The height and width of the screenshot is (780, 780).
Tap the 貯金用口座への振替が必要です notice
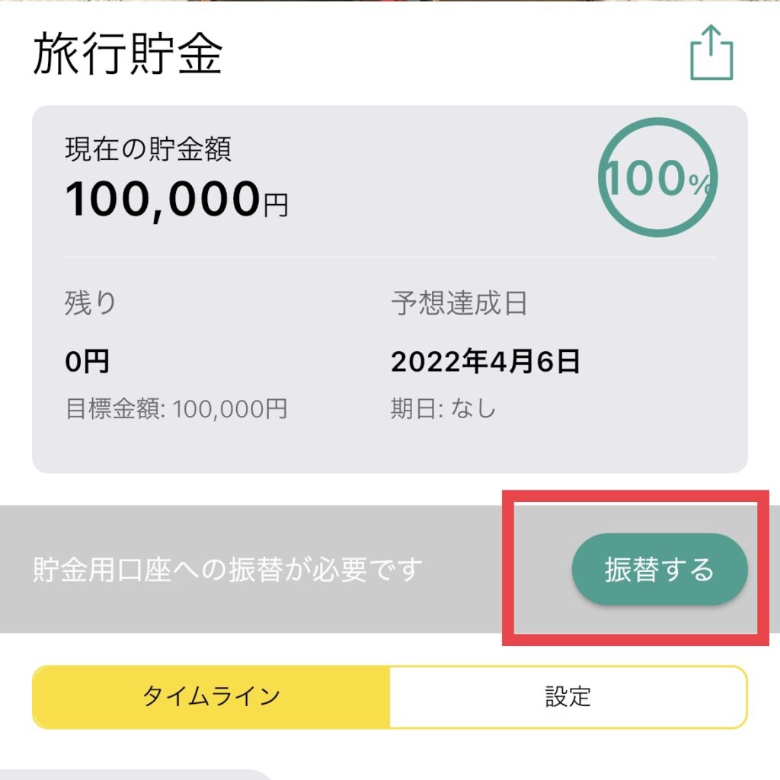point(227,570)
